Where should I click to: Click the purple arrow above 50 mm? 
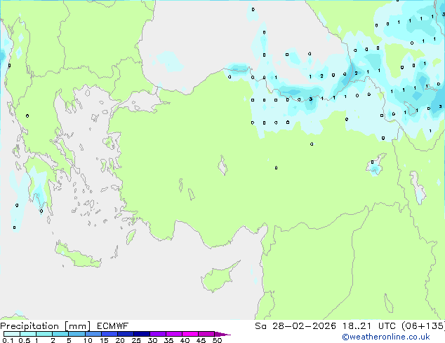pyautogui.click(x=222, y=334)
